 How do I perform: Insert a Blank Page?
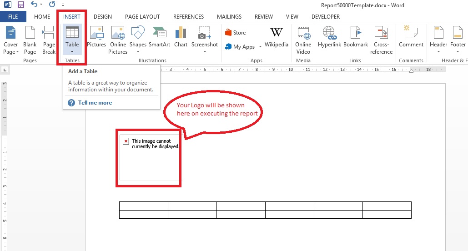tap(30, 40)
